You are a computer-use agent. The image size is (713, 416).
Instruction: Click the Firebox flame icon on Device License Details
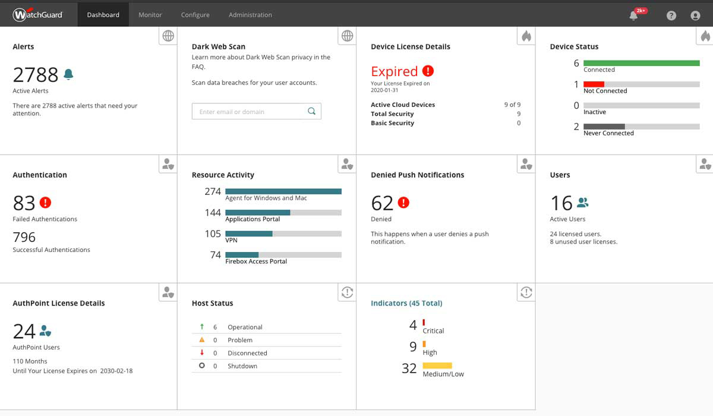pyautogui.click(x=526, y=36)
